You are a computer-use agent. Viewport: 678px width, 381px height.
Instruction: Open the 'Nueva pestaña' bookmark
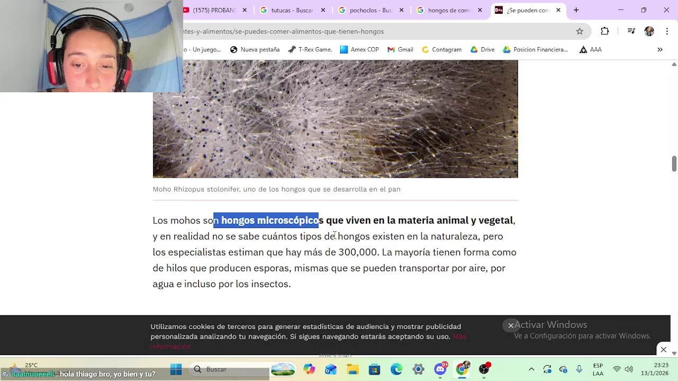[x=255, y=49]
